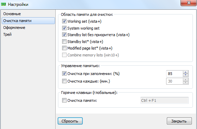197x129 pixels.
Task: Select the Очистка памяти section
Action: [x=28, y=21]
